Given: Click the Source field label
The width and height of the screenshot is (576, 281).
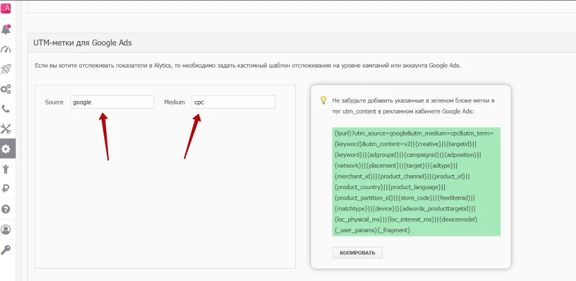Looking at the screenshot, I should [x=54, y=102].
